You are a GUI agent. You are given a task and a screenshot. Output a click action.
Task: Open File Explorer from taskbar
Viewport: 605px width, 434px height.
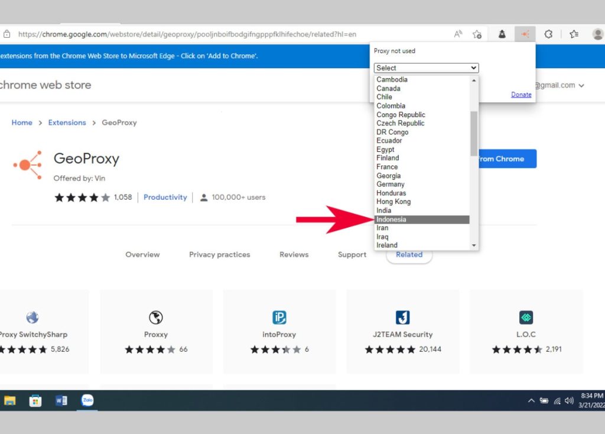point(10,400)
